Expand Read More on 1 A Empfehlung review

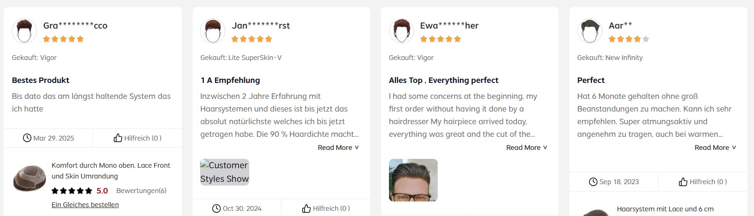click(338, 148)
